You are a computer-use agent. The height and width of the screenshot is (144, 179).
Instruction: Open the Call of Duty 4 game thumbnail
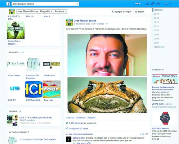pos(16,30)
